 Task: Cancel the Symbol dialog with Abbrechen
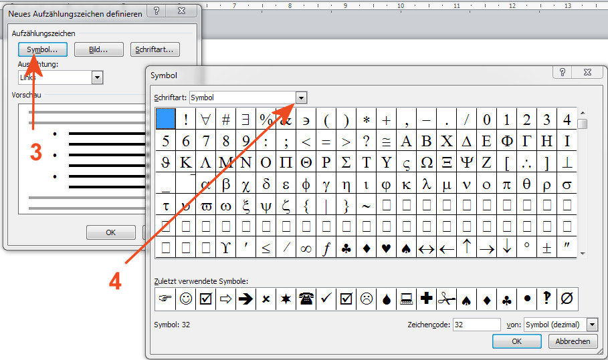pos(573,341)
